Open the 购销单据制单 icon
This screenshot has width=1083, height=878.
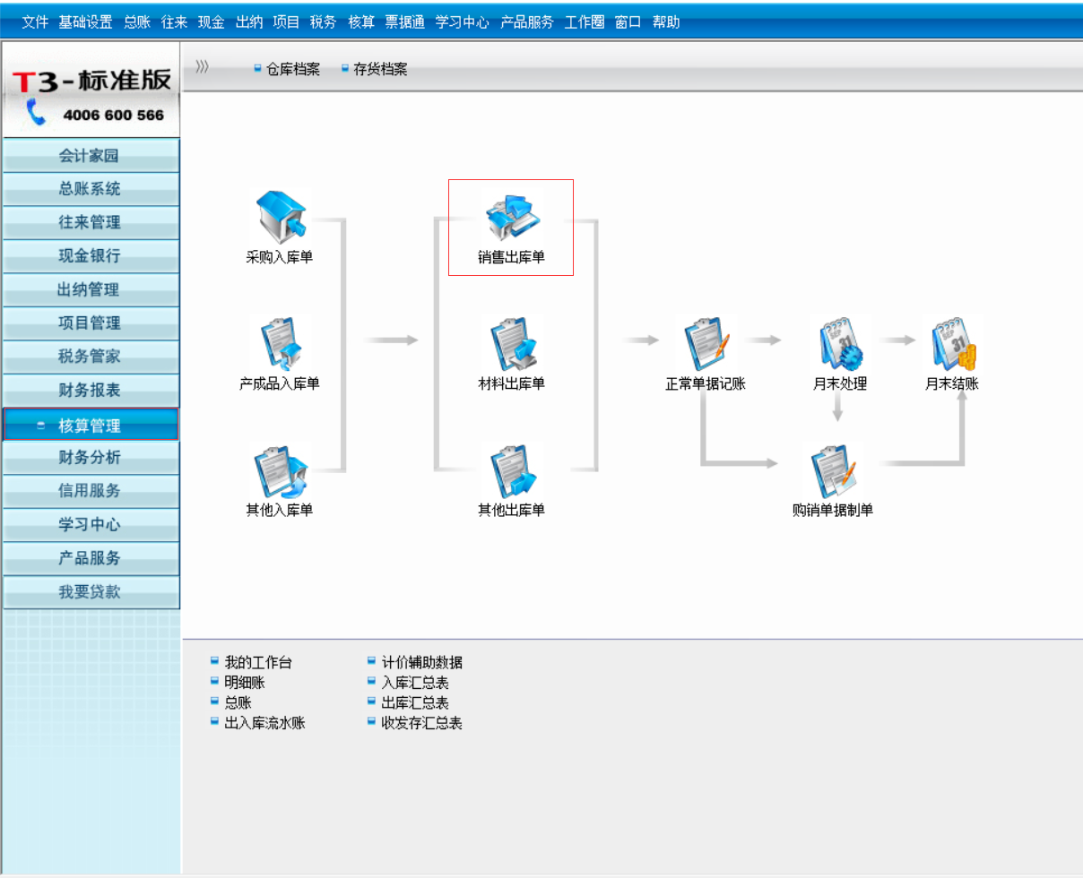[833, 470]
